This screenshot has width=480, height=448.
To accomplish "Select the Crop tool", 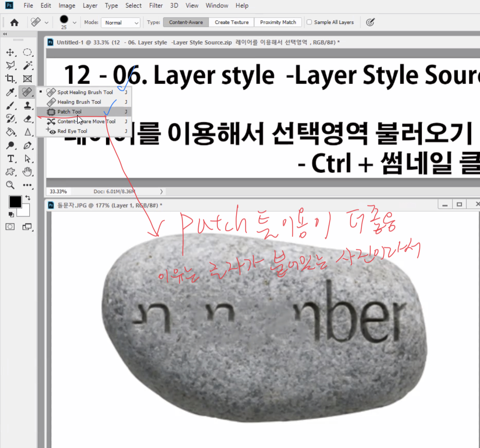I will click(10, 79).
